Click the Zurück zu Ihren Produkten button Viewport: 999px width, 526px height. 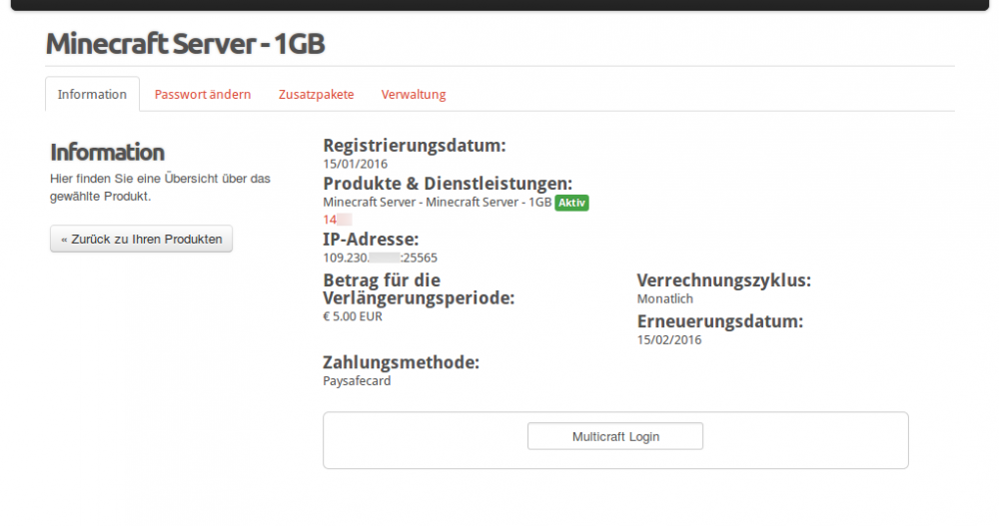(141, 240)
